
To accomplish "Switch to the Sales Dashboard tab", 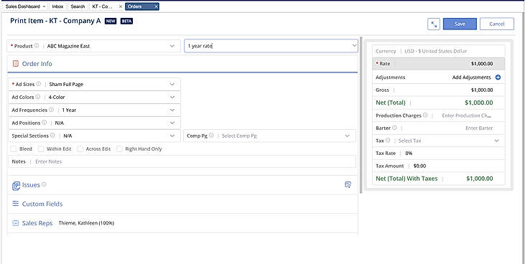I will (x=22, y=6).
